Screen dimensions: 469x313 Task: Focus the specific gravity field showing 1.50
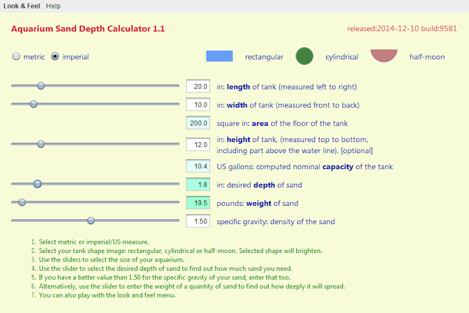pyautogui.click(x=198, y=221)
